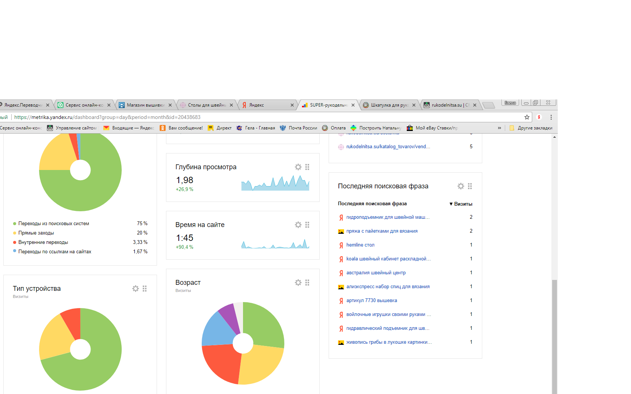Click red legend dot for Внутренние переходы
This screenshot has height=394, width=631.
(x=15, y=242)
